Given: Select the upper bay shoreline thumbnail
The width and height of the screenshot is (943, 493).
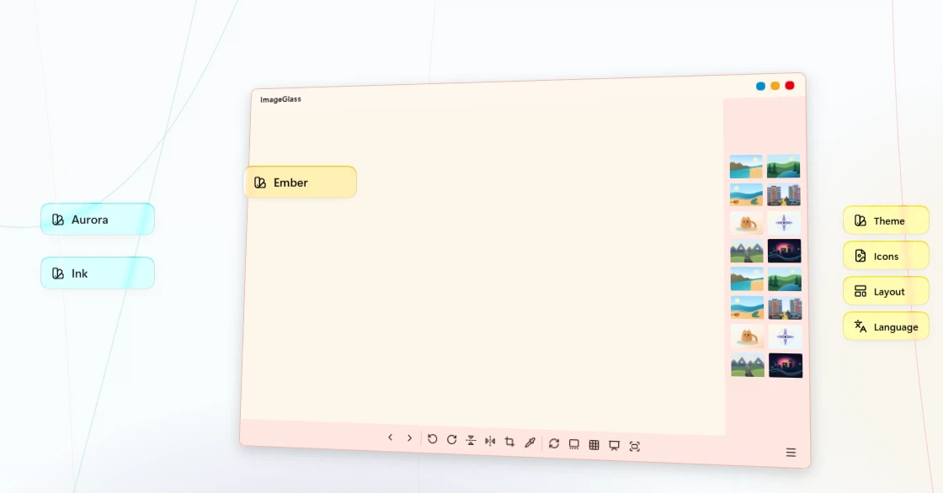Looking at the screenshot, I should tap(746, 167).
